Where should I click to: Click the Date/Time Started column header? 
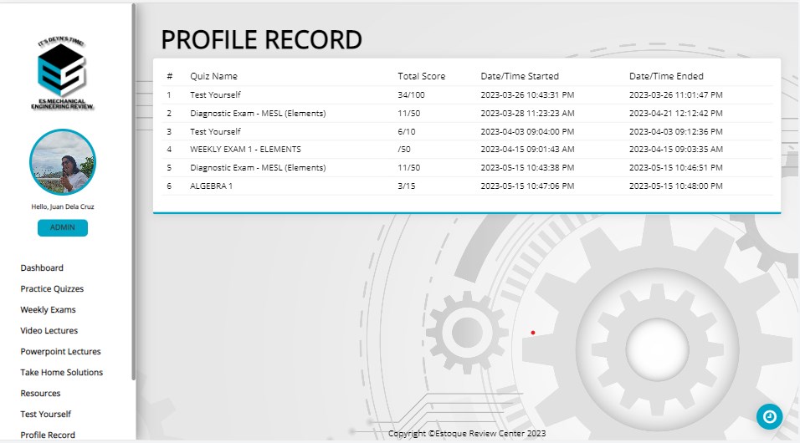tap(520, 76)
